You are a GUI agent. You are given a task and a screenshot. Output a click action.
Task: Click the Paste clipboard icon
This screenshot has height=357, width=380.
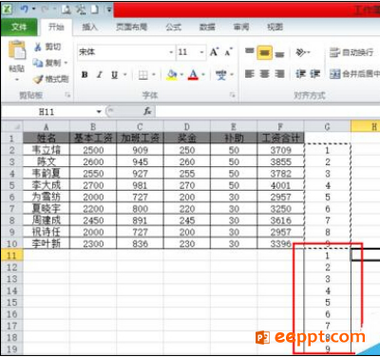[x=17, y=50]
